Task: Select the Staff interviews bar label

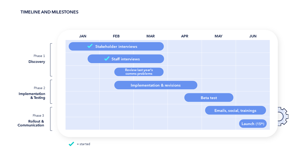Action: [125, 59]
